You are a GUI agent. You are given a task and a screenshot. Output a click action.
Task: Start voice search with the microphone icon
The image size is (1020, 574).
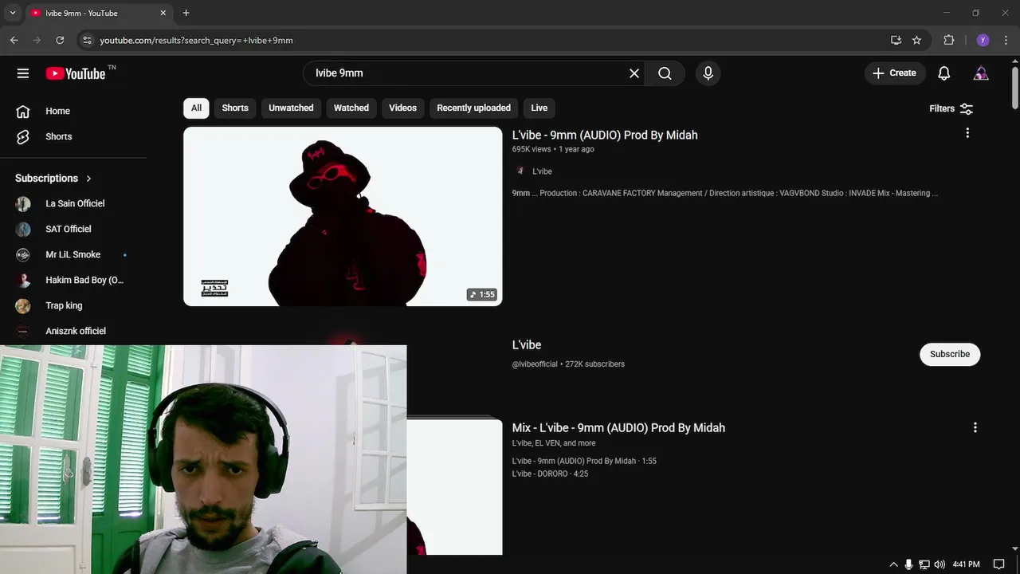pyautogui.click(x=708, y=73)
